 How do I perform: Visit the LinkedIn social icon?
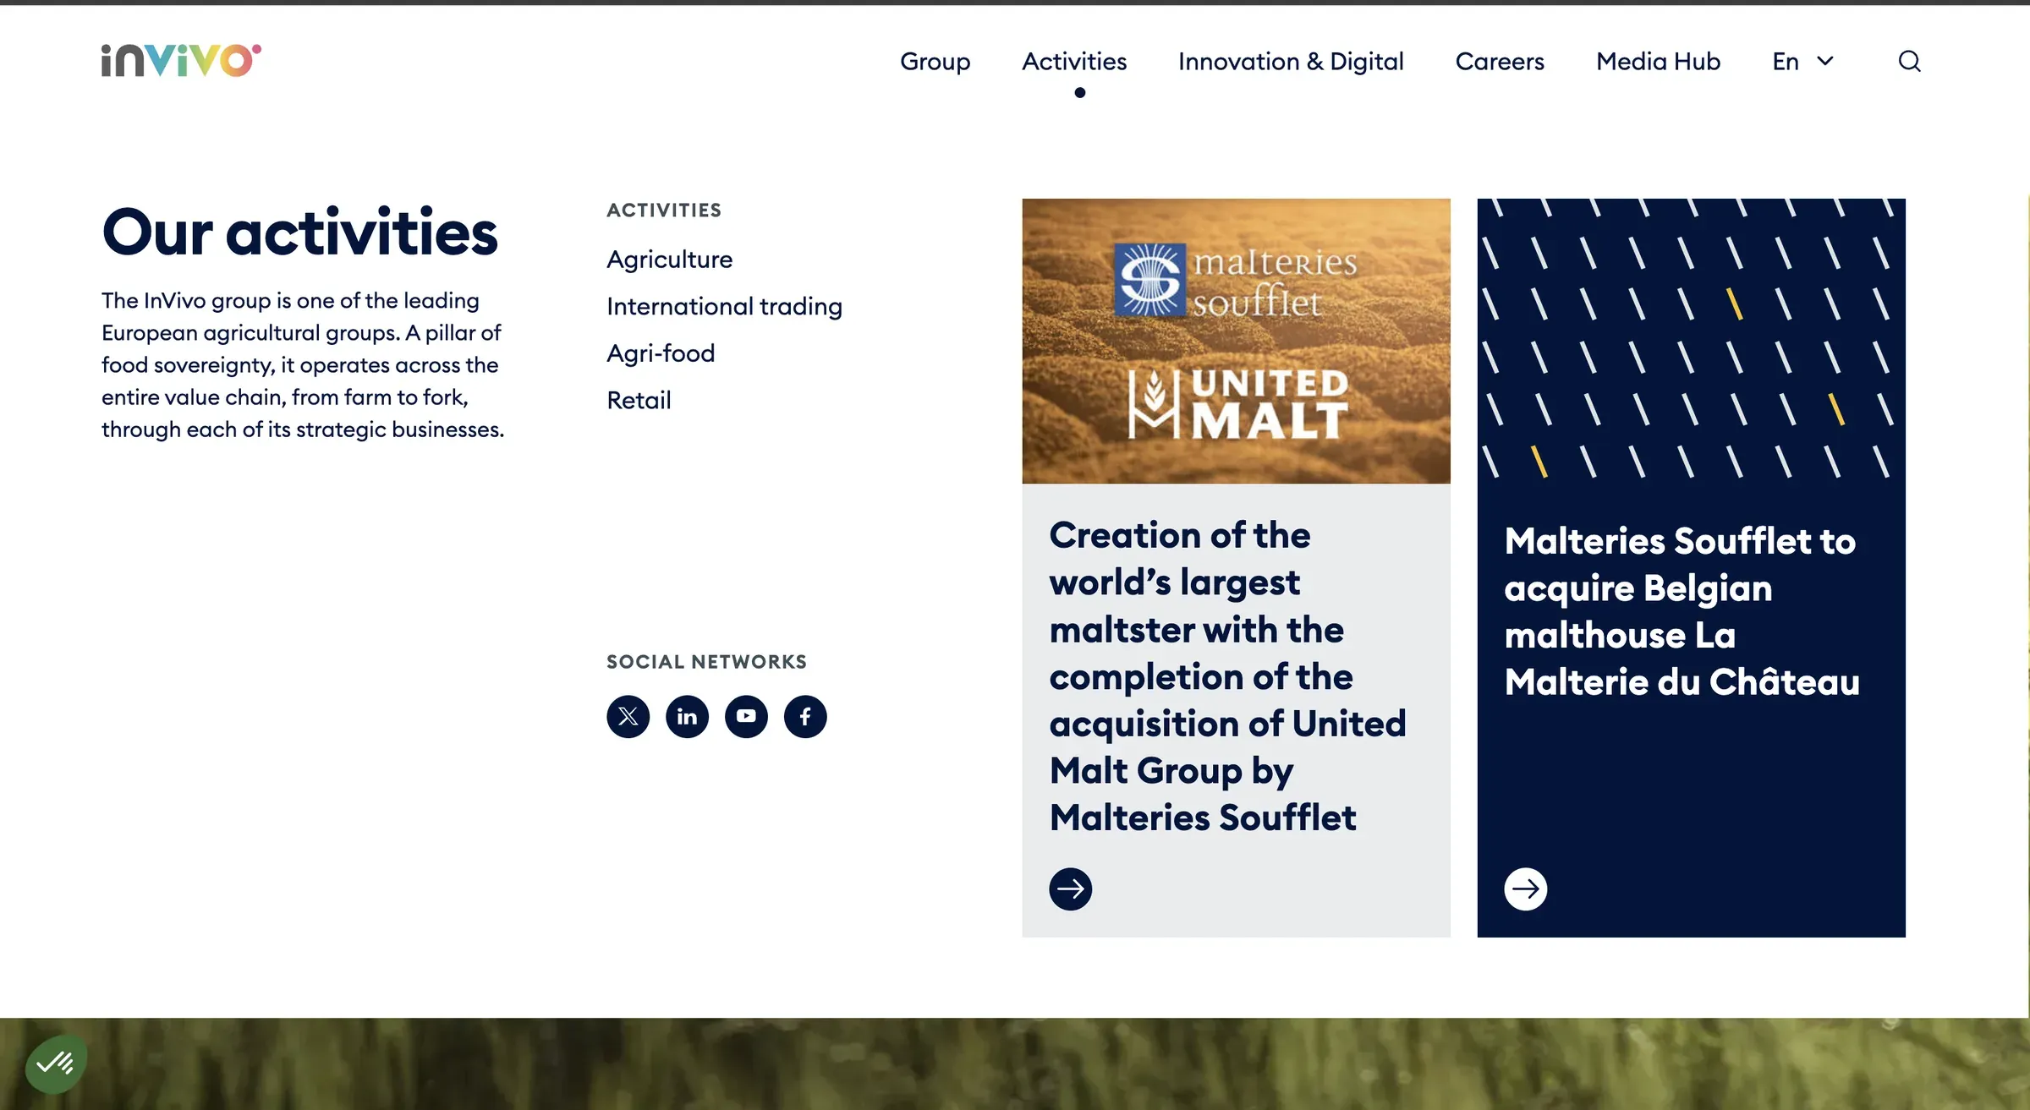tap(687, 717)
